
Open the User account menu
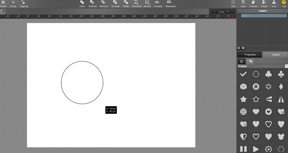pyautogui.click(x=274, y=4)
